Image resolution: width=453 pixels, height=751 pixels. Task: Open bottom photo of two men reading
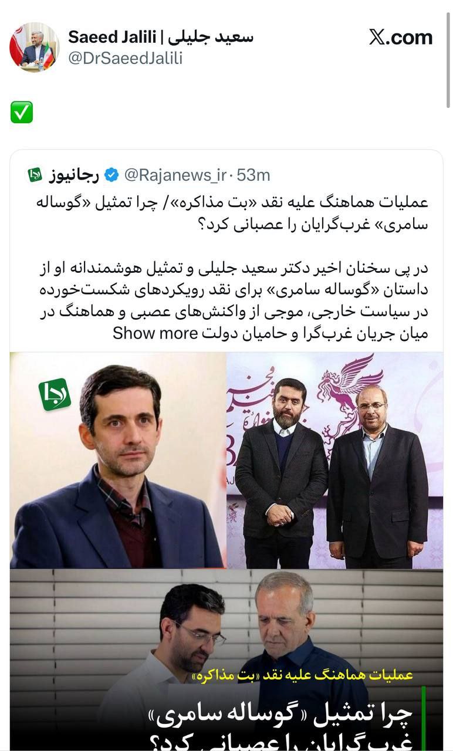click(x=226, y=660)
